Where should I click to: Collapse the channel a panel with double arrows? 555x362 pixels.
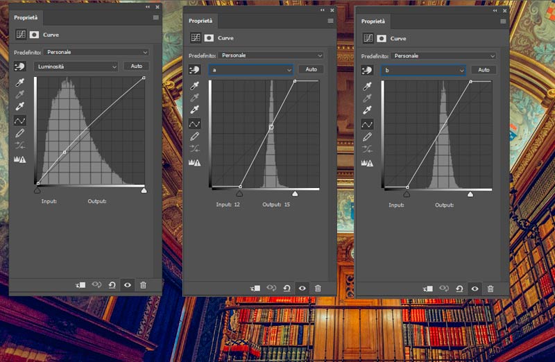tap(323, 10)
